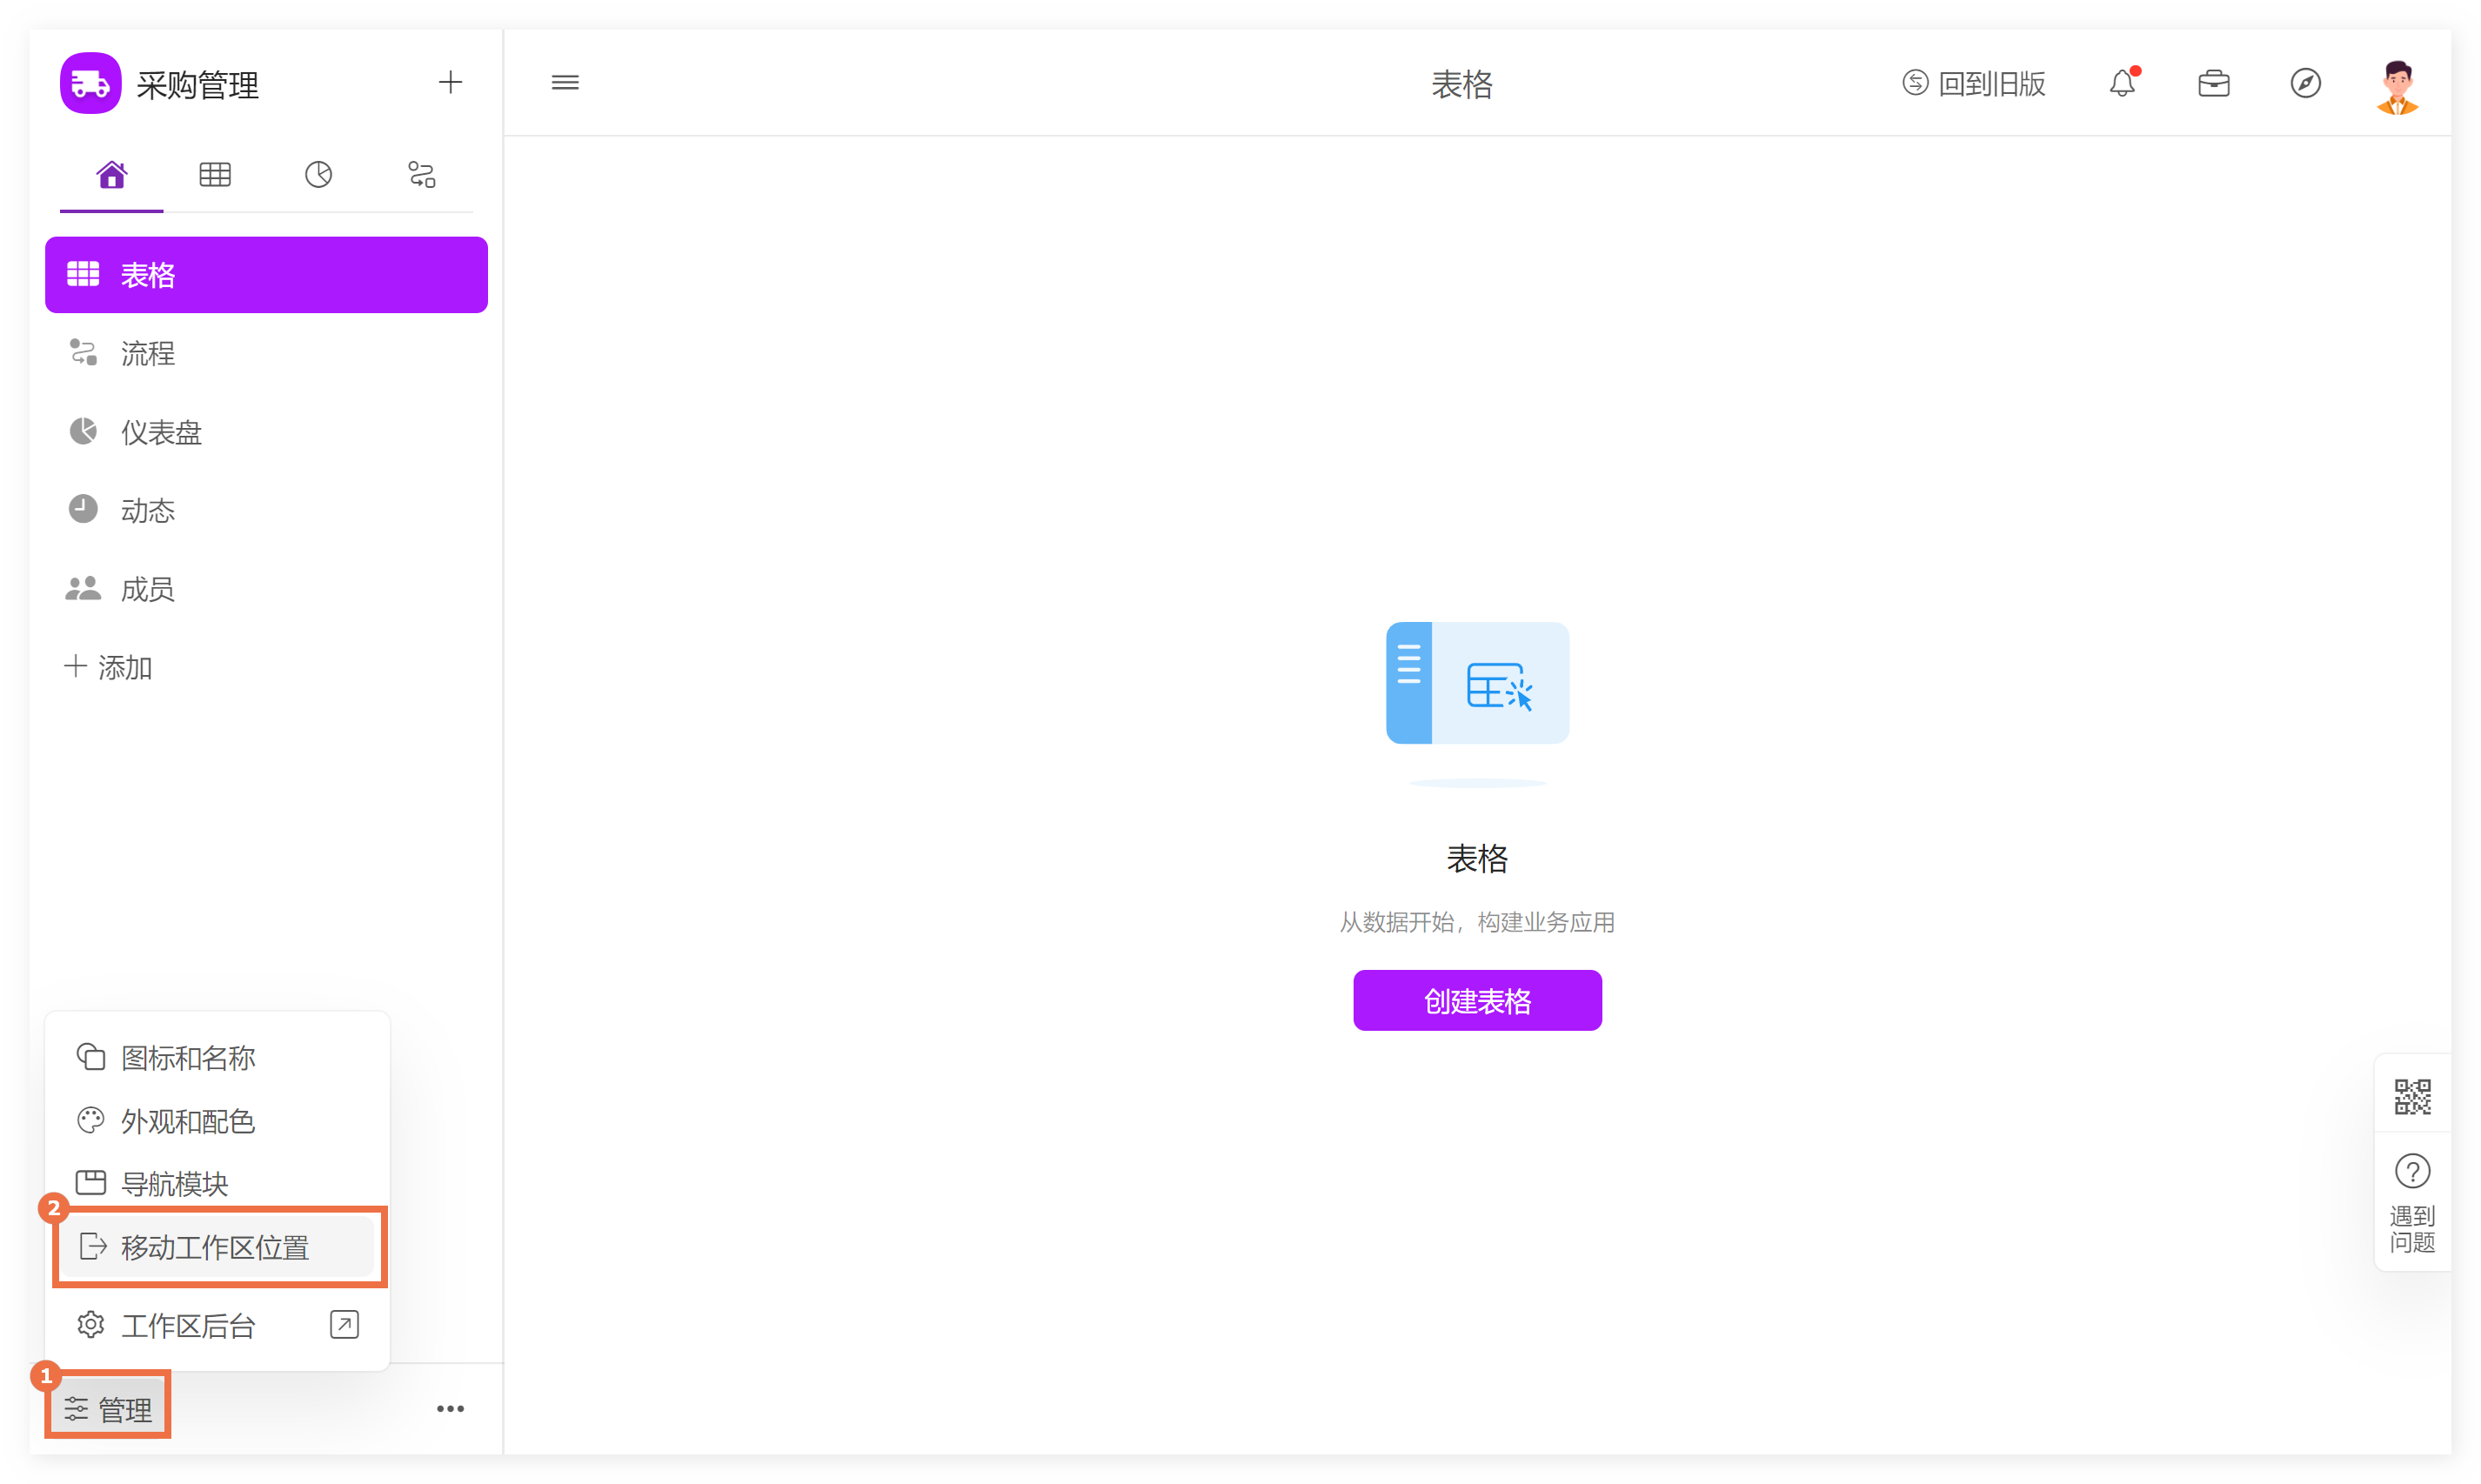Switch to the table grid tab icon
Image resolution: width=2481 pixels, height=1484 pixels.
pyautogui.click(x=215, y=175)
